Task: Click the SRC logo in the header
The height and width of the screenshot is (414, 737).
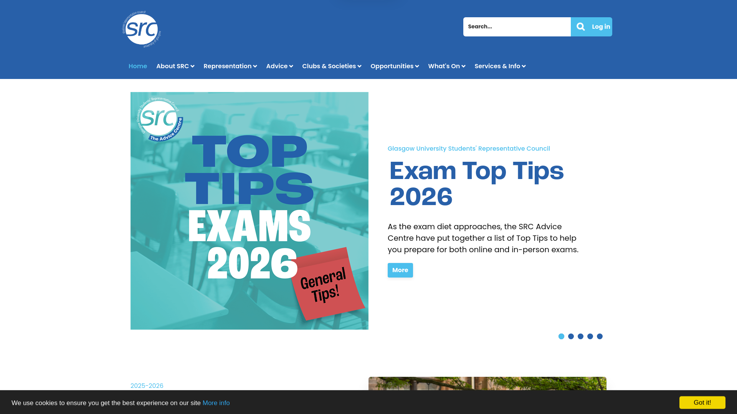Action: pos(142,29)
